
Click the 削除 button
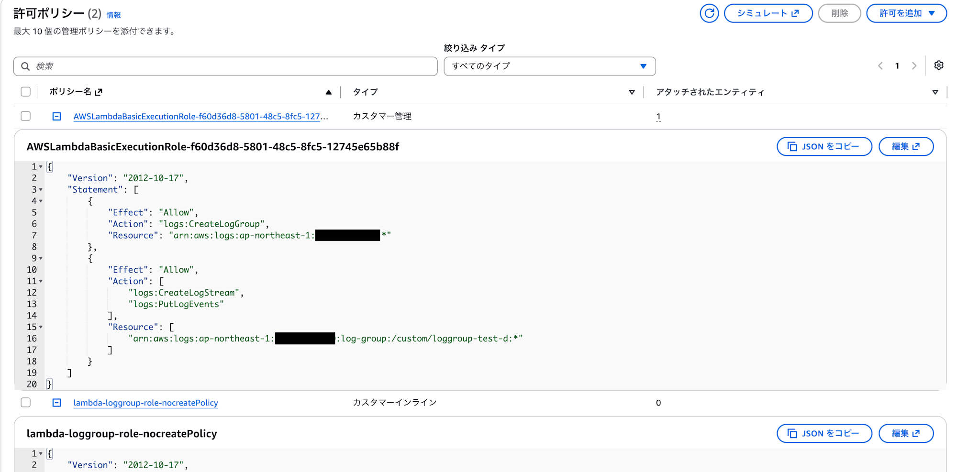(x=840, y=13)
